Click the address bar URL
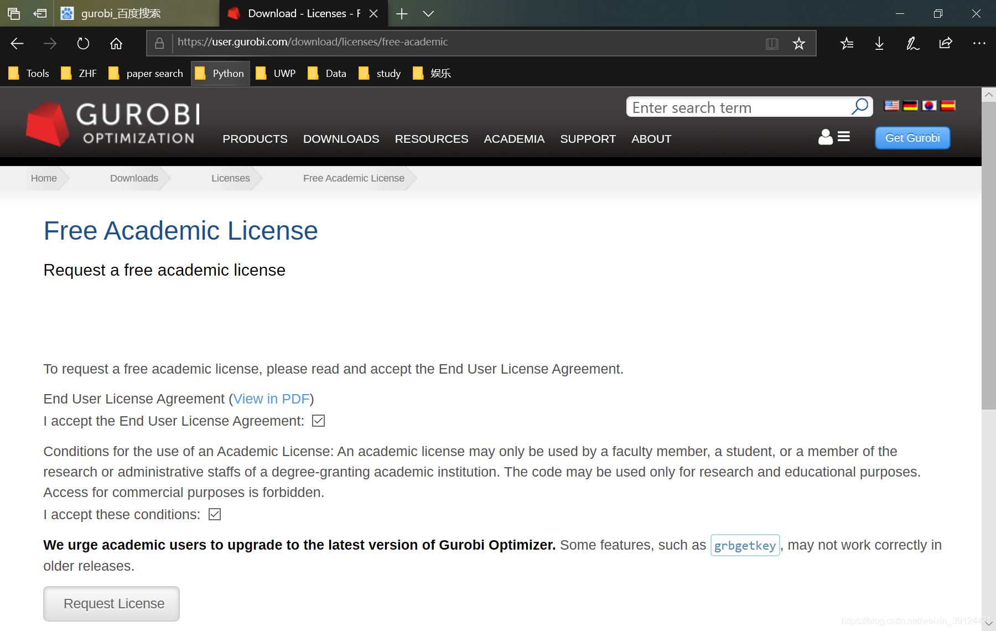The height and width of the screenshot is (631, 996). [x=313, y=42]
